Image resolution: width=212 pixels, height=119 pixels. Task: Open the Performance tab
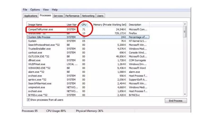[72, 16]
